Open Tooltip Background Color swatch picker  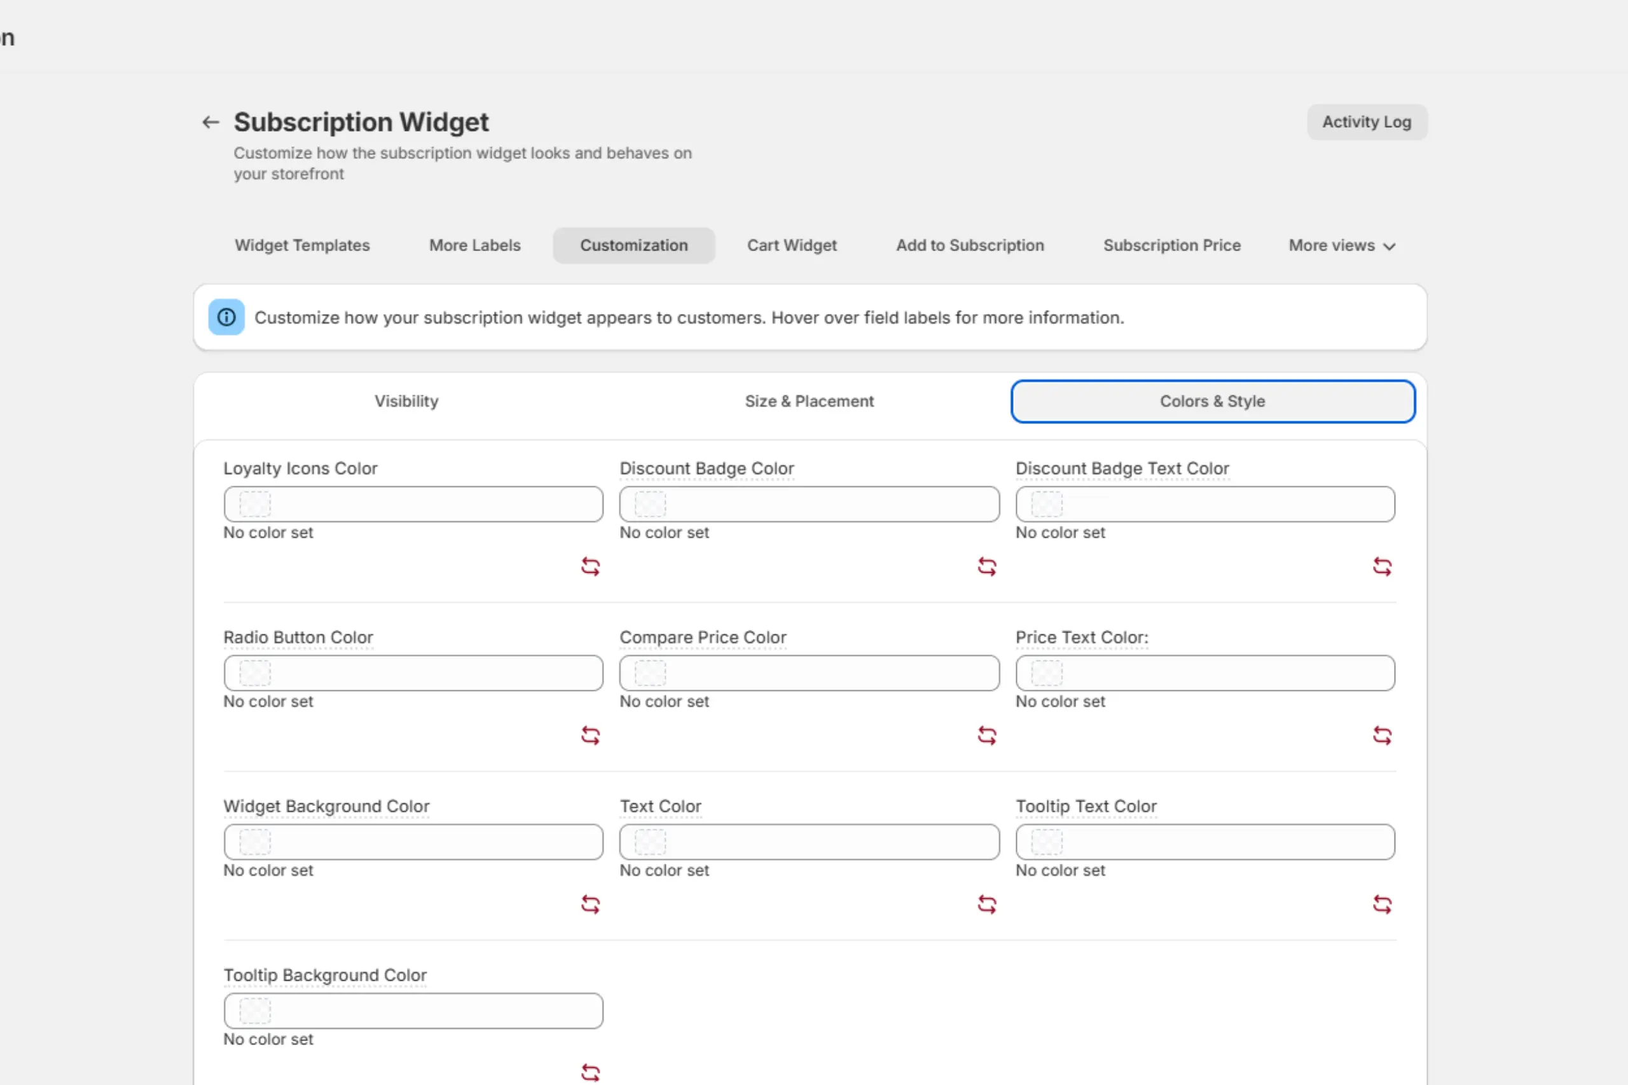pyautogui.click(x=255, y=1011)
